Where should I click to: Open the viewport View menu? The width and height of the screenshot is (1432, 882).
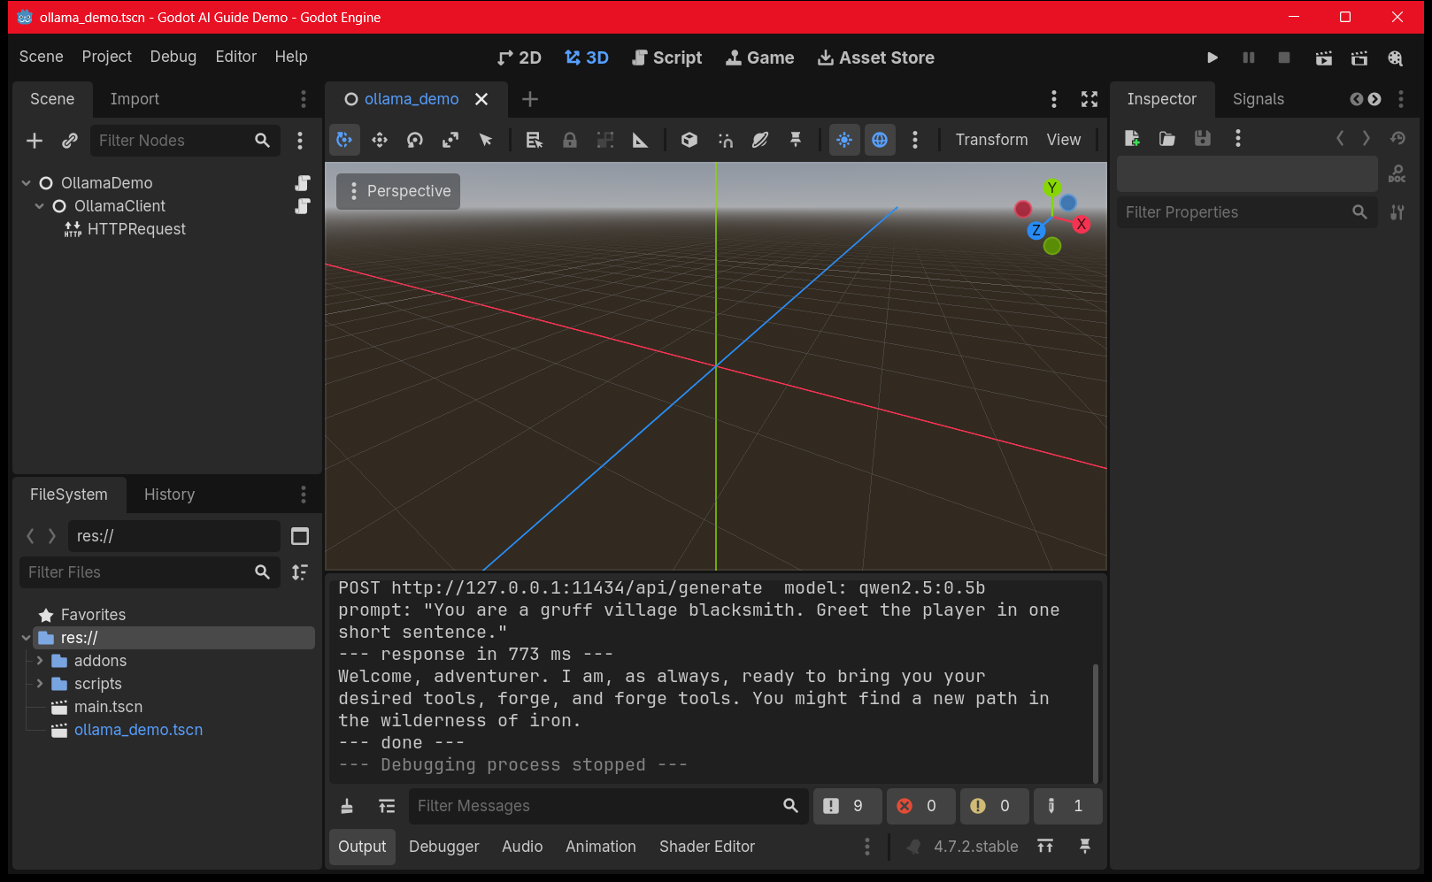coord(1064,140)
